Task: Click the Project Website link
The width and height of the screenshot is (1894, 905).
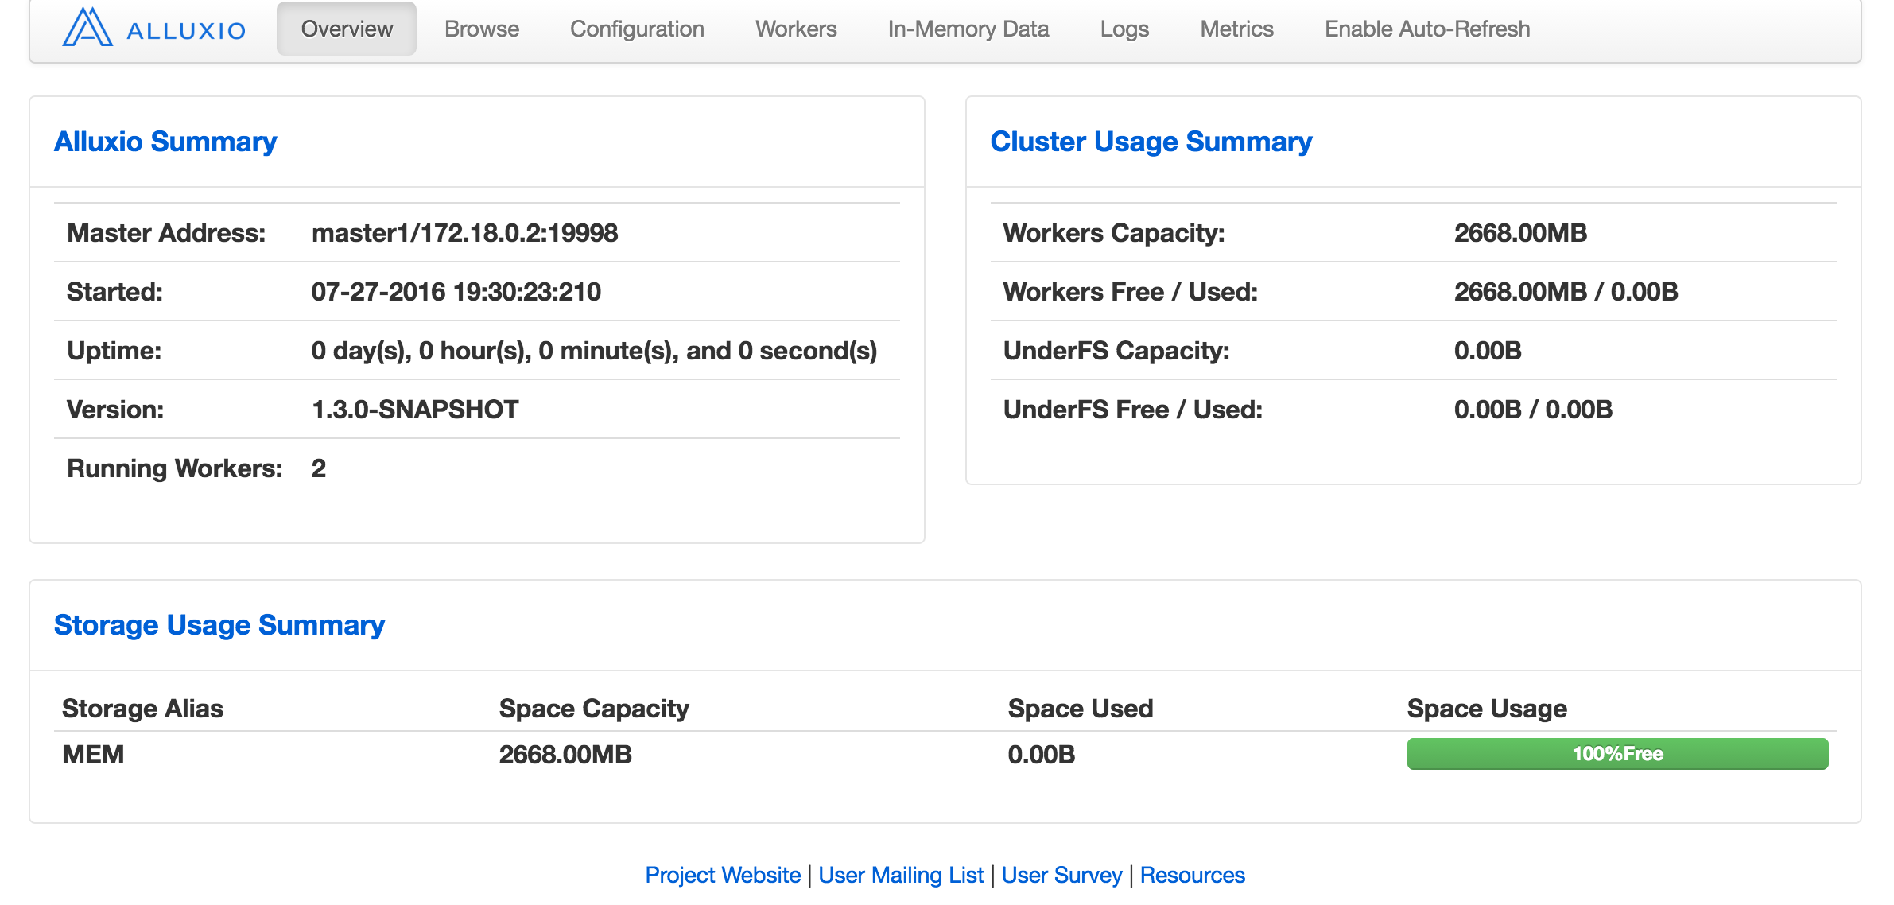Action: click(722, 875)
